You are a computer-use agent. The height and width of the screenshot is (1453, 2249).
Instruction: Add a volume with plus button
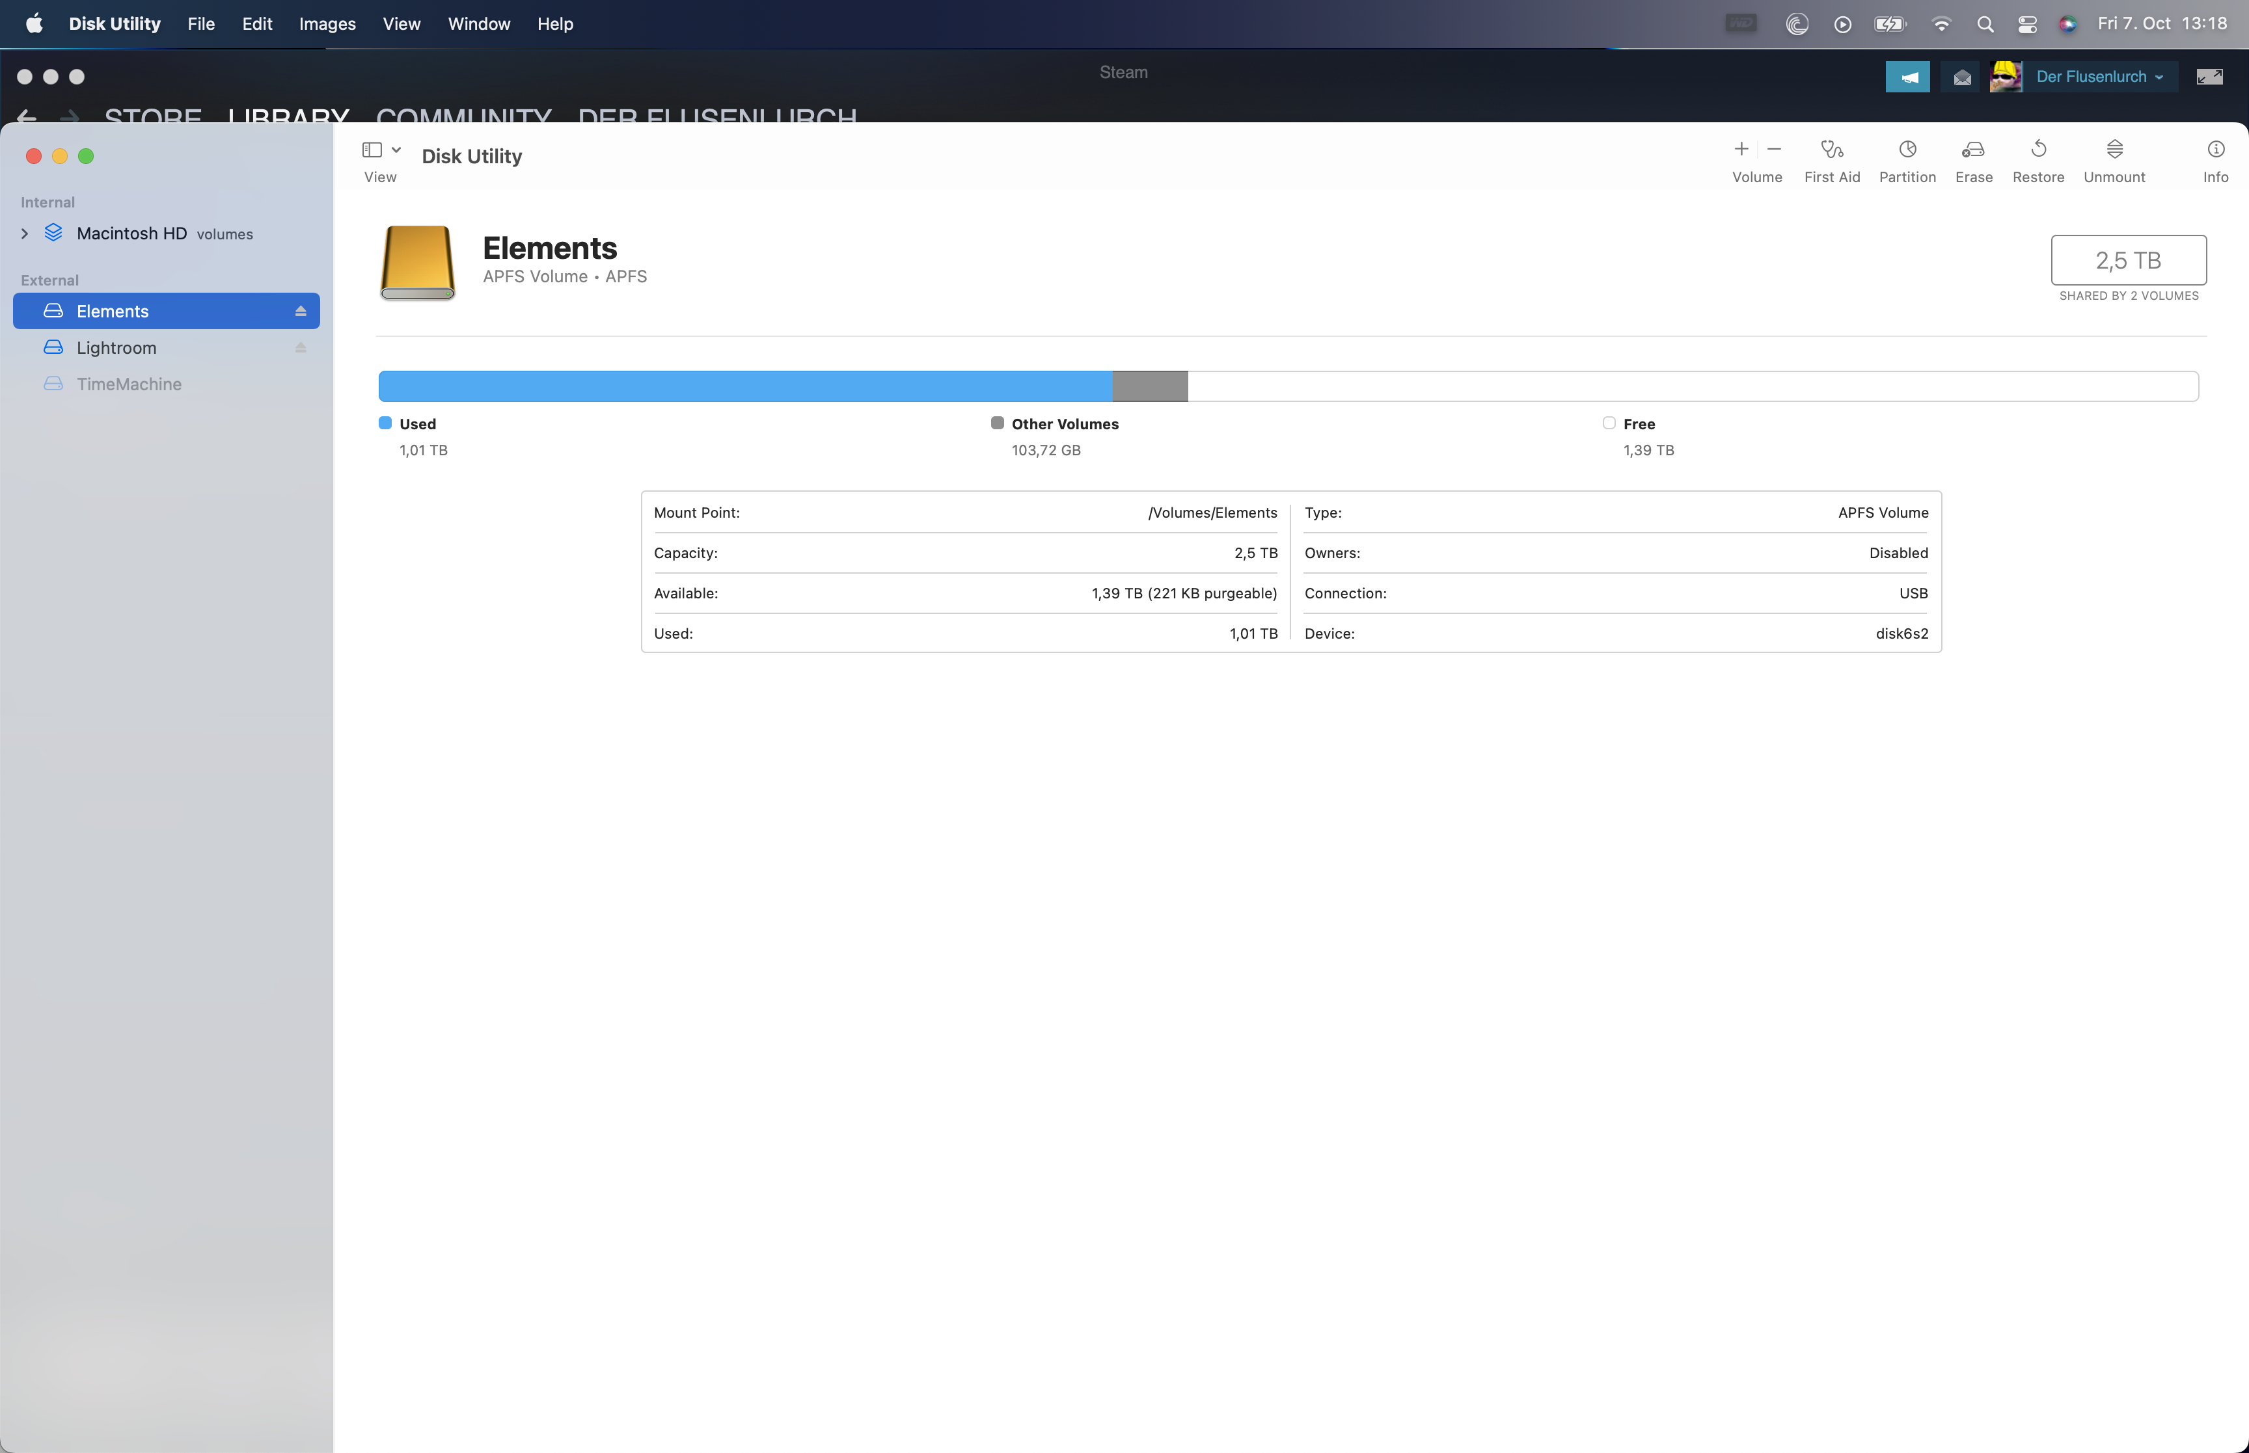point(1741,149)
